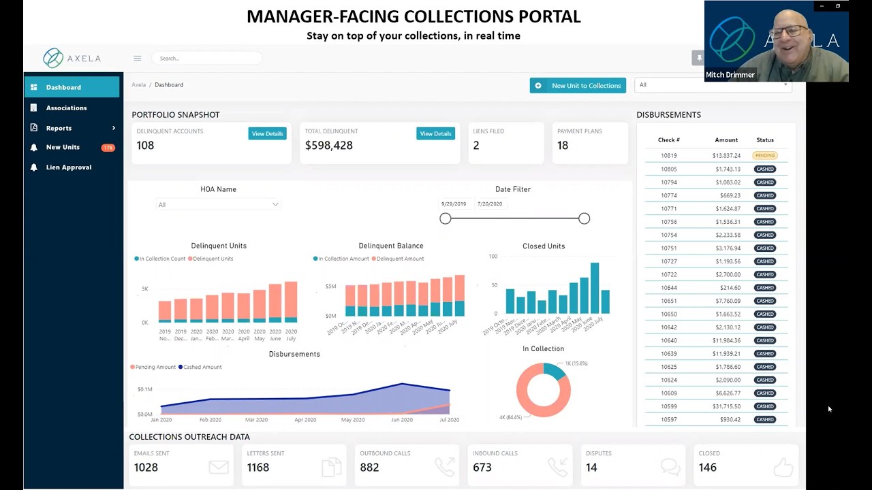Click the Amount column header

click(726, 140)
